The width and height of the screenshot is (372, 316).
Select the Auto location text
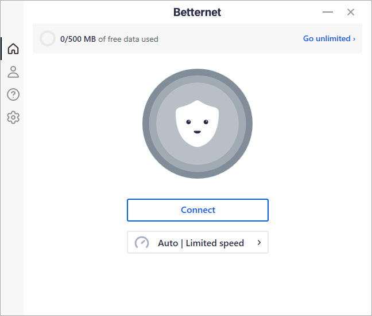point(168,243)
